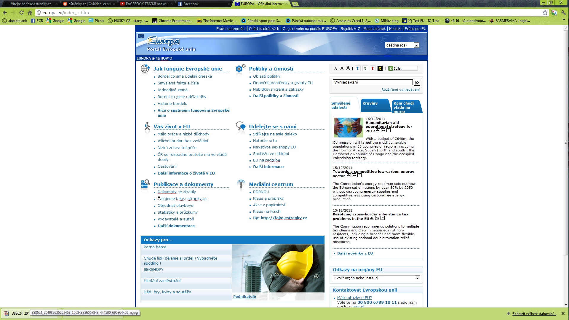Click Rozšířené vyhledávání link
The image size is (569, 320).
click(x=400, y=89)
